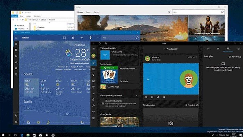Share the Ninjatchi activity post
The width and height of the screenshot is (243, 137).
tap(158, 97)
